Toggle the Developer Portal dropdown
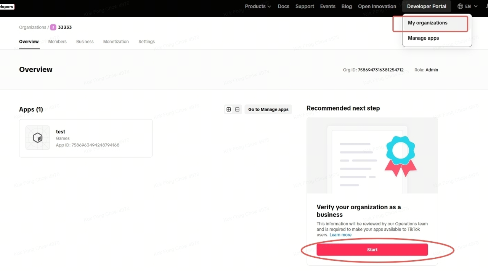Image resolution: width=488 pixels, height=271 pixels. [426, 6]
